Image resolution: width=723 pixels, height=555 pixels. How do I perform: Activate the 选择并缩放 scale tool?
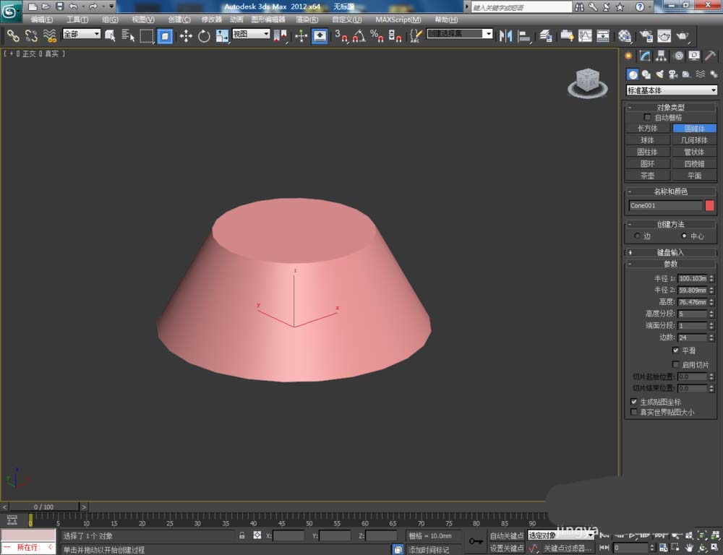point(221,35)
